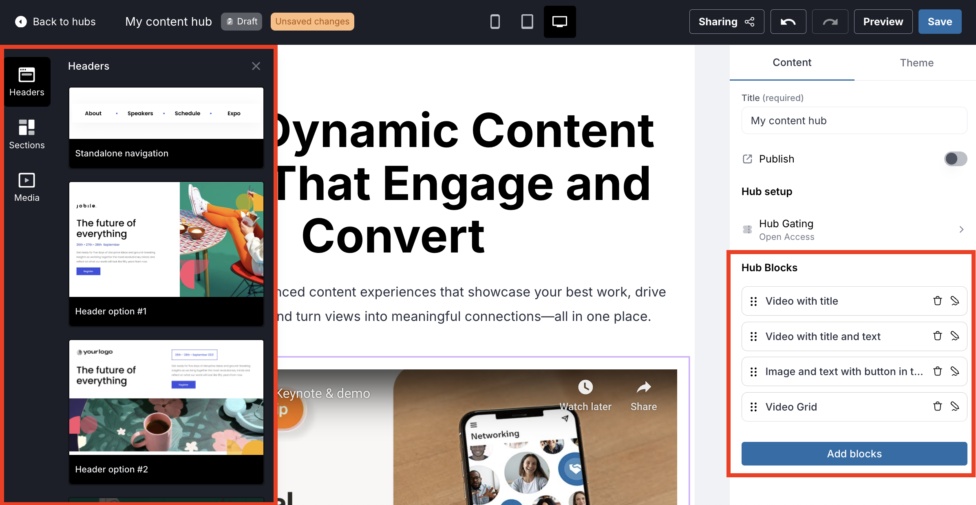Click the Hub Blocks heading
Viewport: 976px width, 505px height.
click(x=769, y=268)
